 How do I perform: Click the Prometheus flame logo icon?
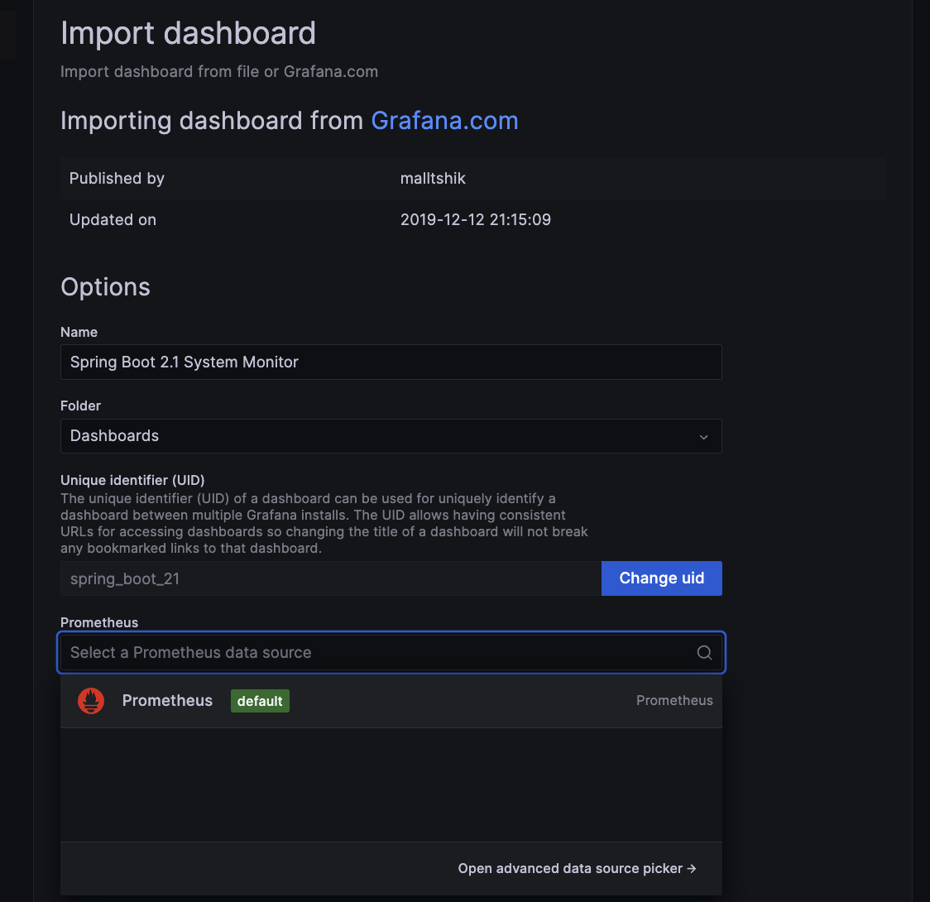(91, 700)
